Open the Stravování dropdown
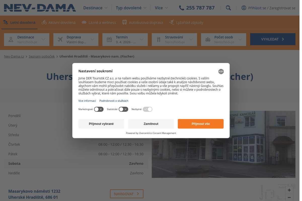302x201 pixels. [x=174, y=39]
